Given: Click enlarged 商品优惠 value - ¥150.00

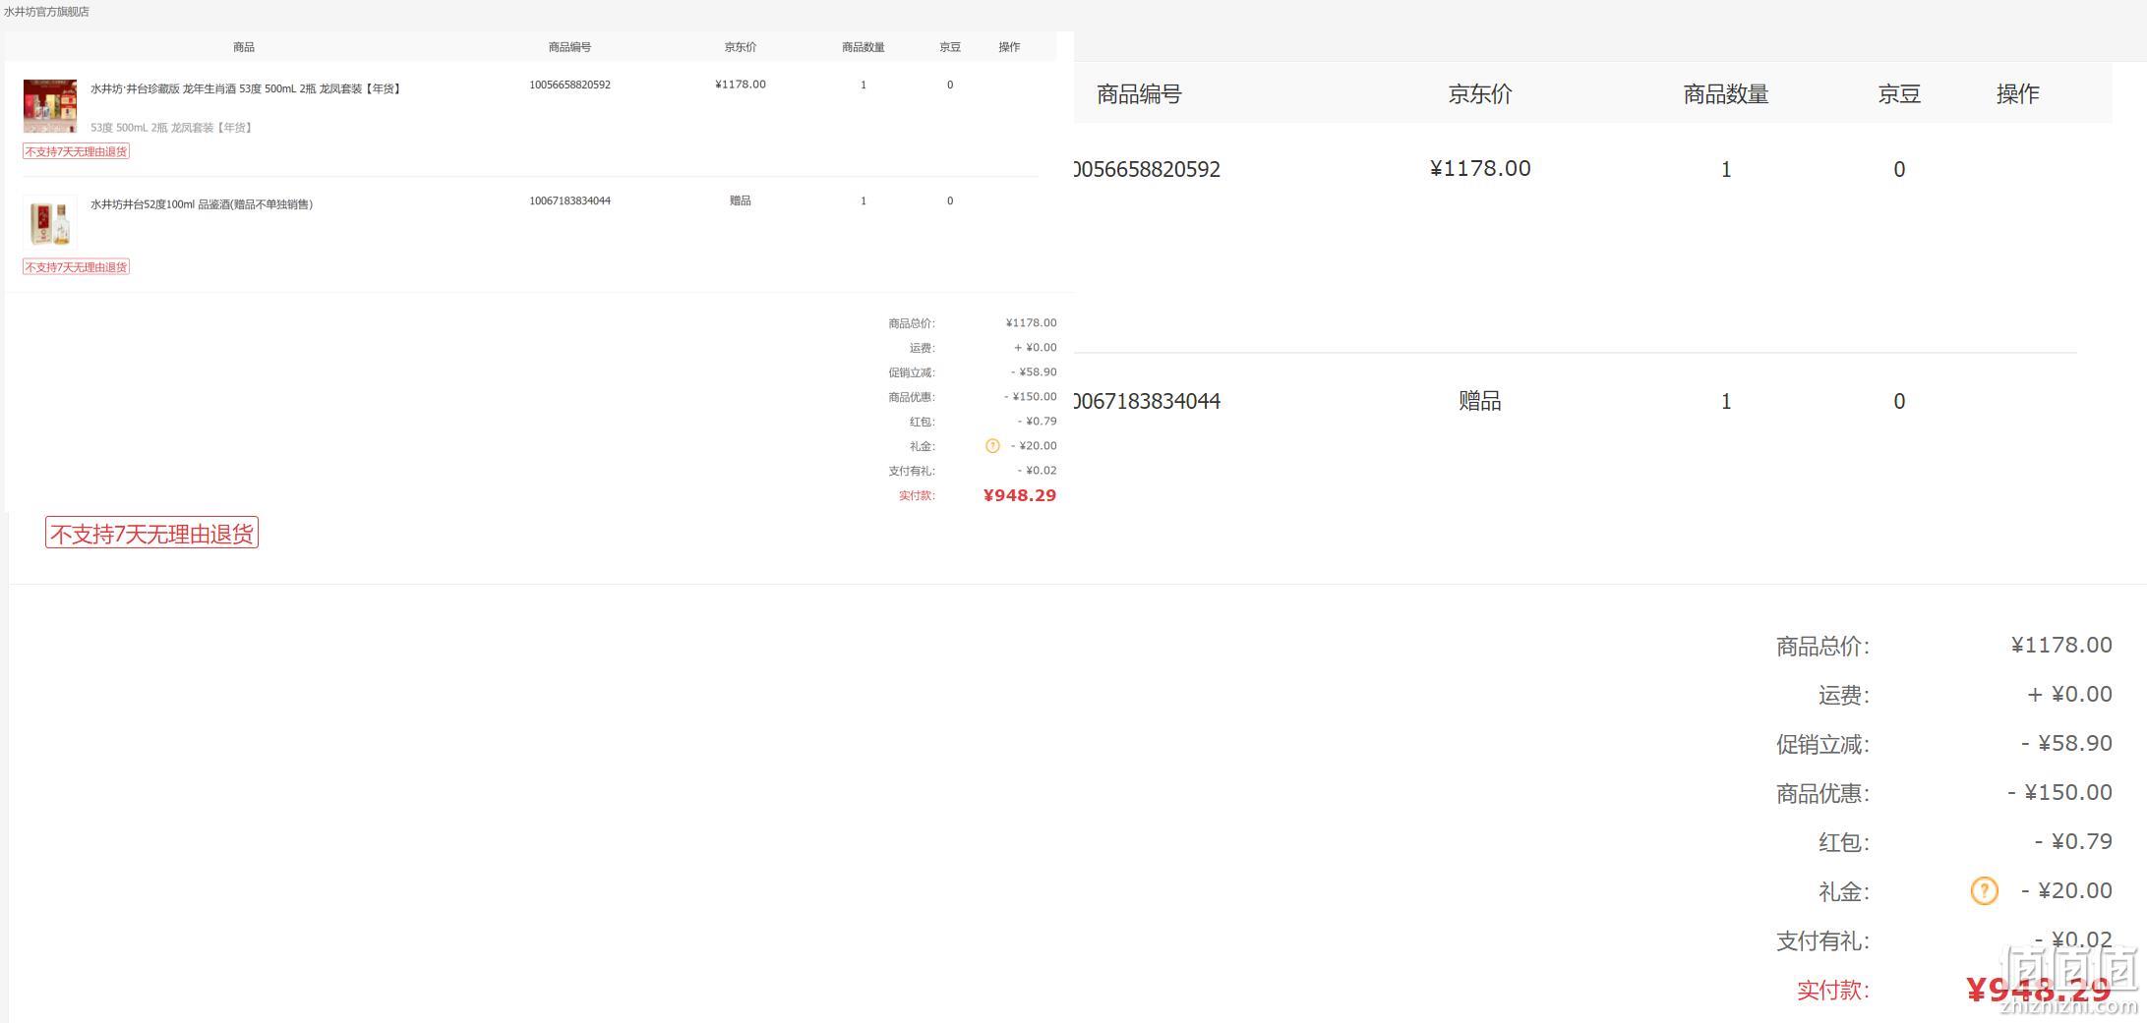Looking at the screenshot, I should 2059,792.
